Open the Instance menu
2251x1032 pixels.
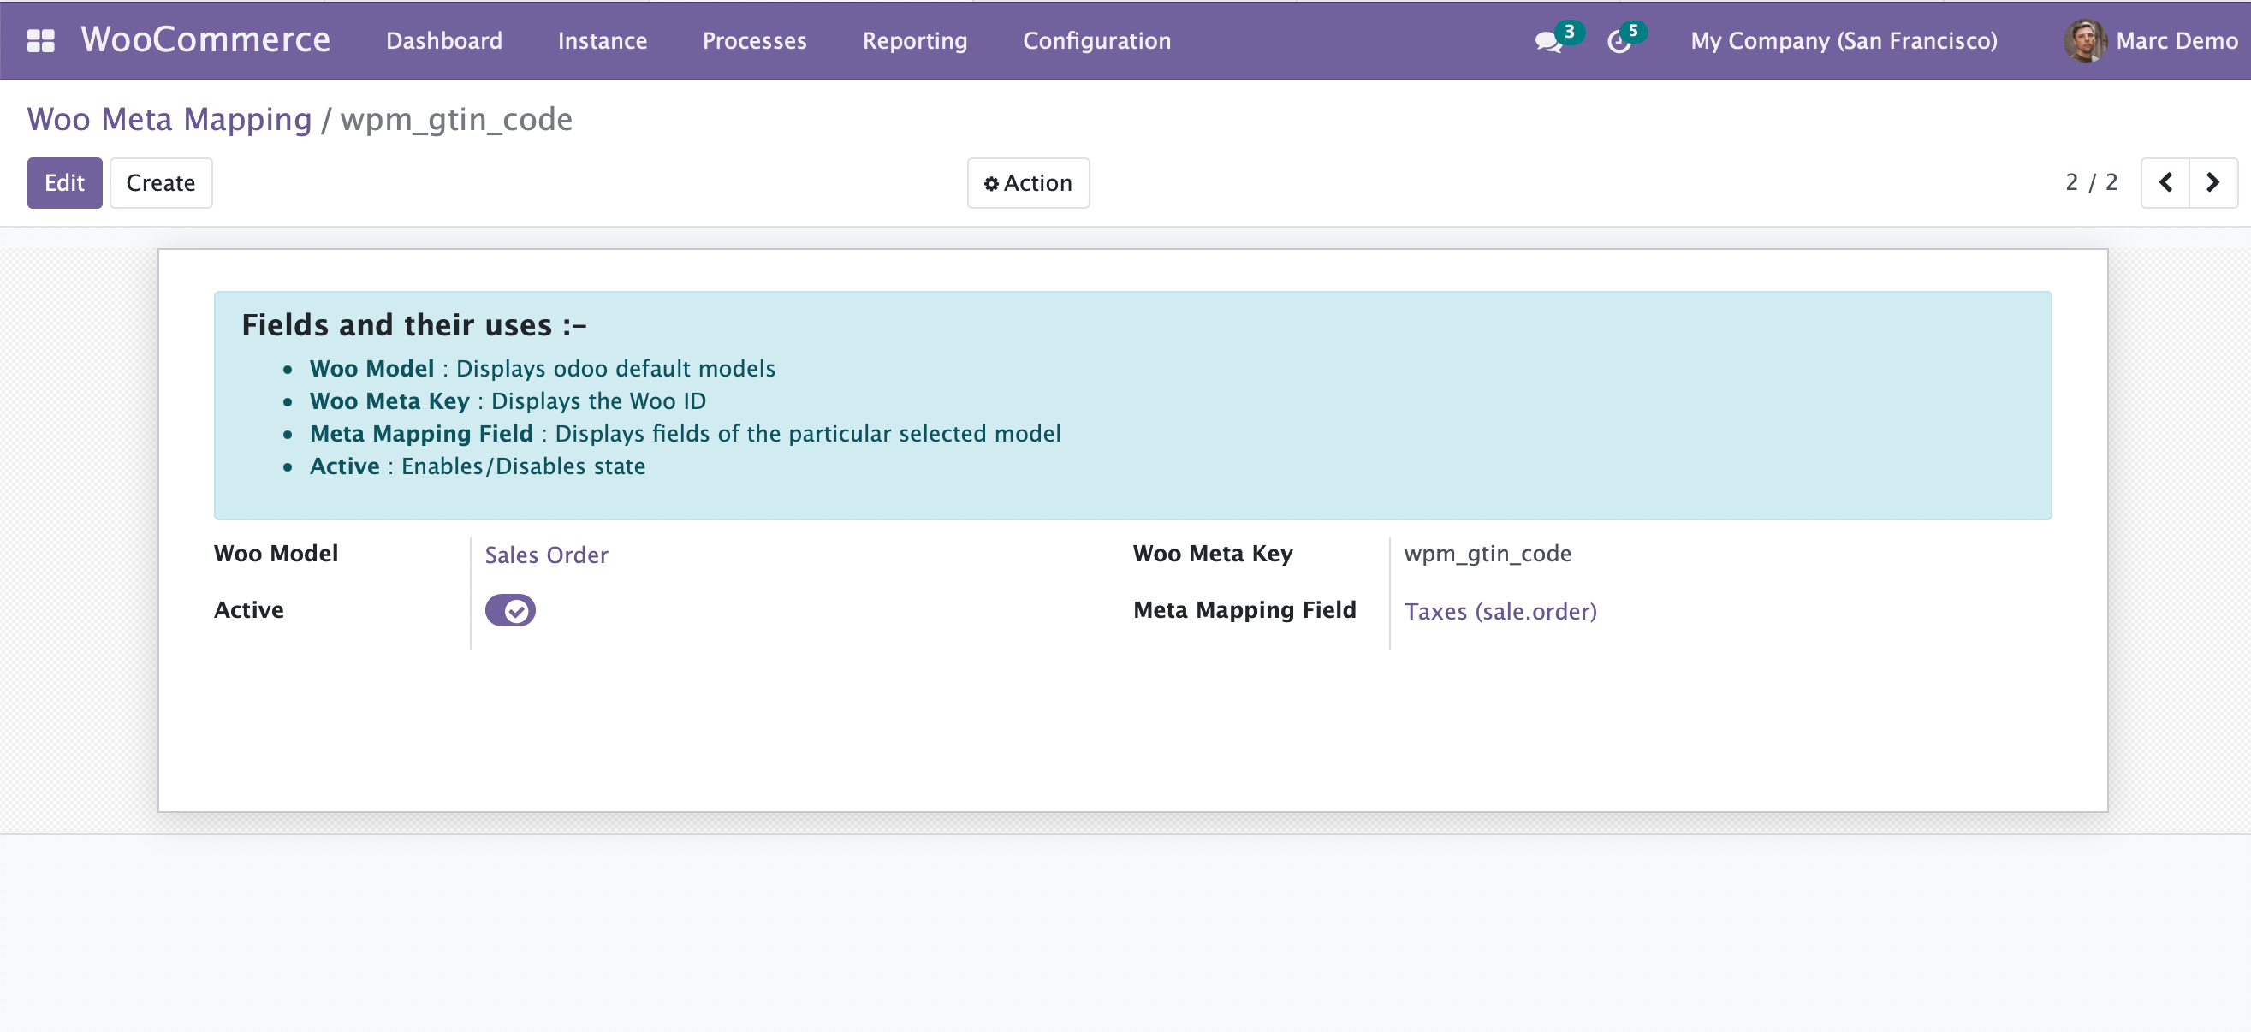pos(602,40)
